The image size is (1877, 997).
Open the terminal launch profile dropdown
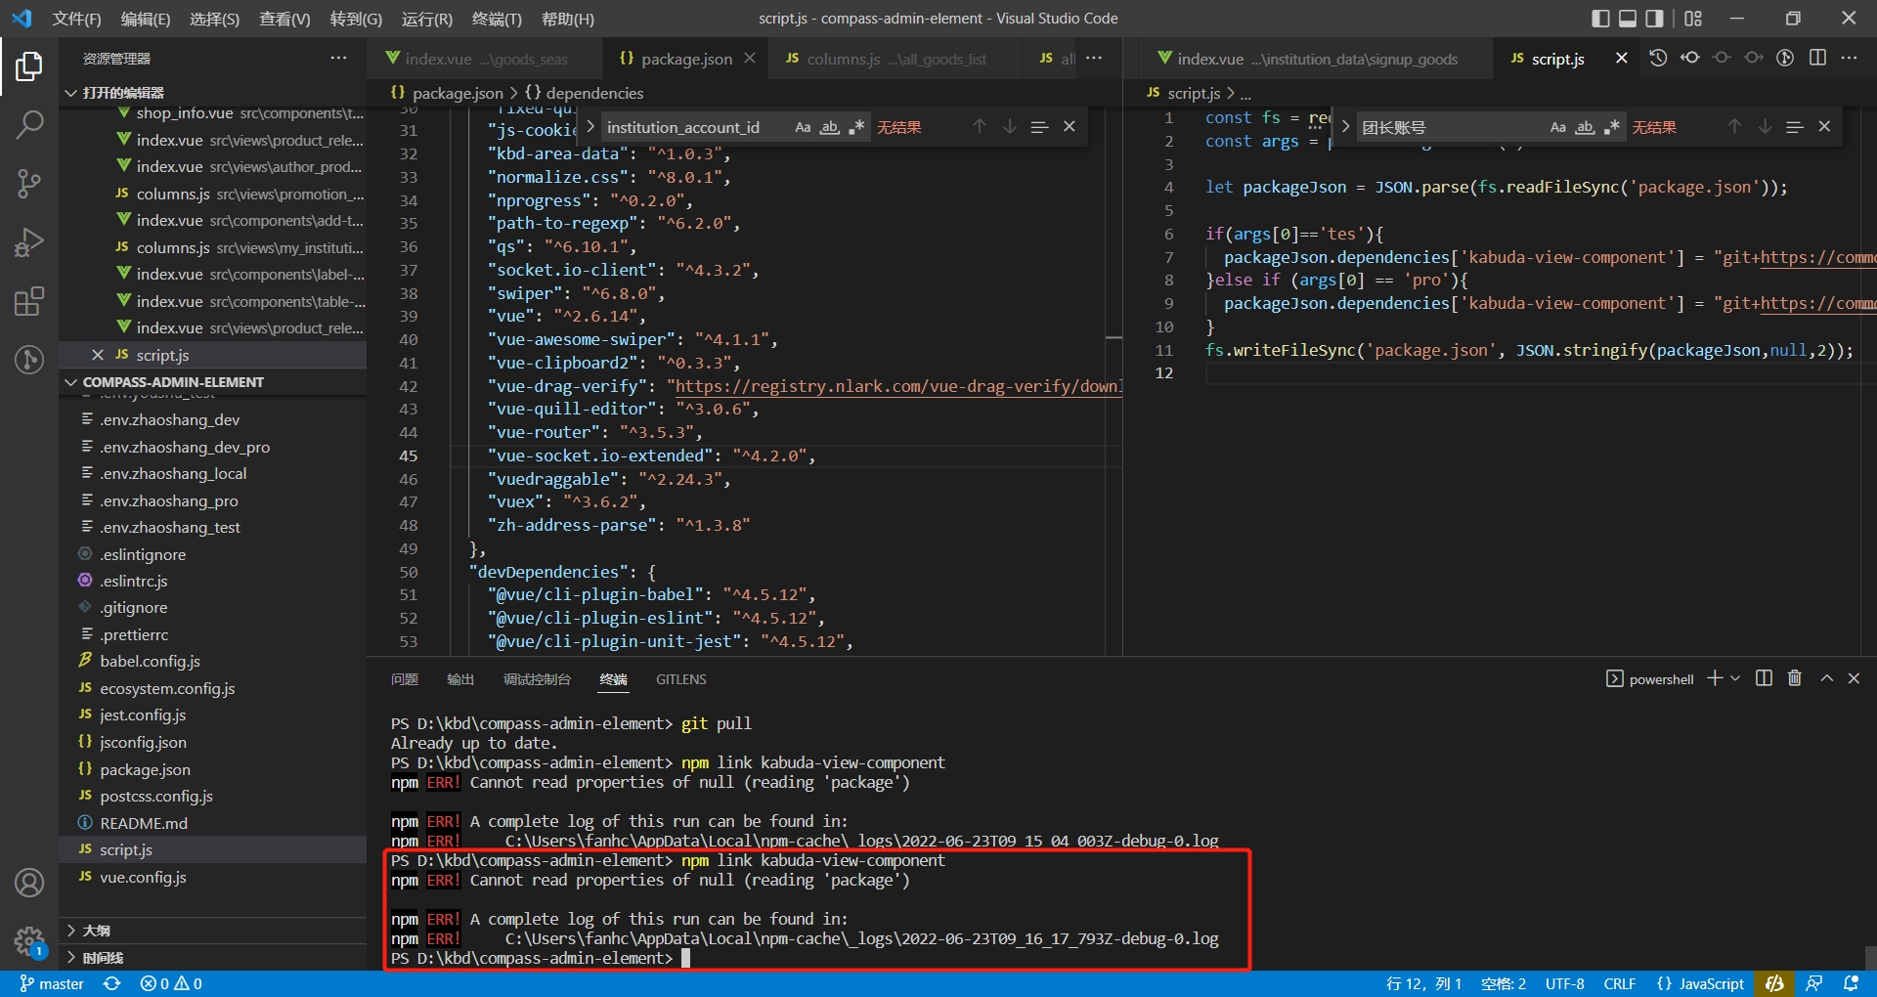tap(1736, 678)
